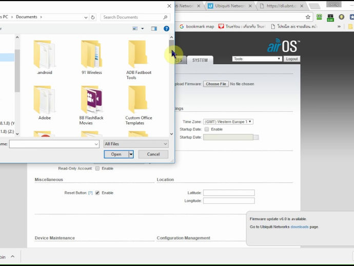The image size is (354, 266).
Task: Close the first Ubiquiti Networks tab
Action: point(199,6)
